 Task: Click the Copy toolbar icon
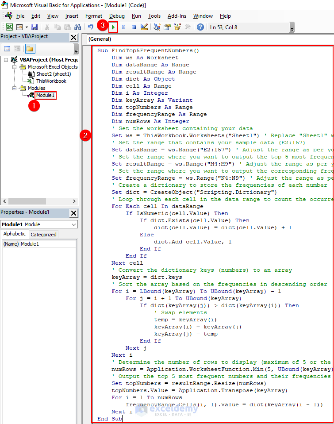coord(57,27)
